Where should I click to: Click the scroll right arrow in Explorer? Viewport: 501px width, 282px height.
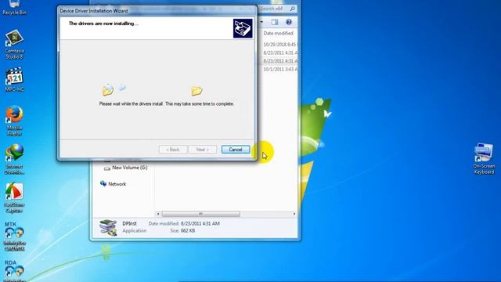click(x=294, y=214)
